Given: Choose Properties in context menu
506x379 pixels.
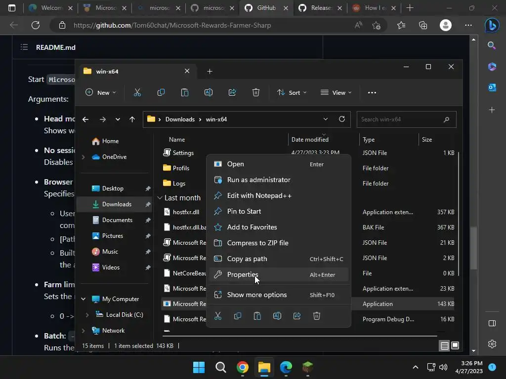Looking at the screenshot, I should pyautogui.click(x=279, y=274).
